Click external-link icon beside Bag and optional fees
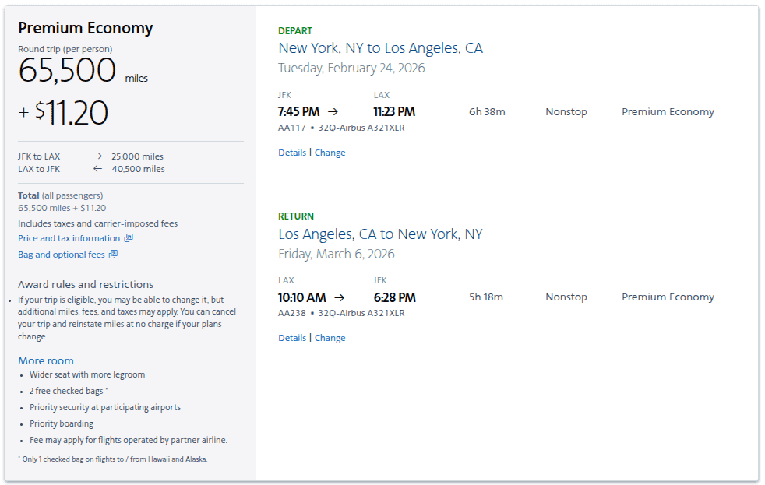 113,254
